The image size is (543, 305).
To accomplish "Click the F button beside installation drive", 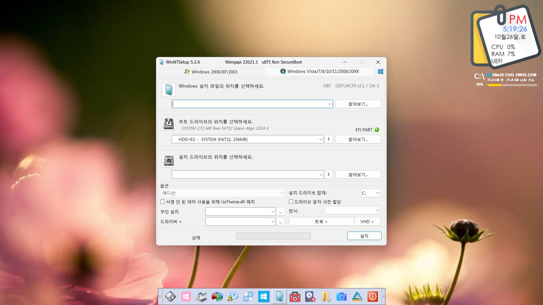I will [329, 175].
